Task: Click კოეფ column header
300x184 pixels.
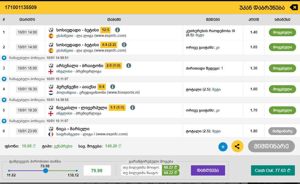Action: click(254, 20)
